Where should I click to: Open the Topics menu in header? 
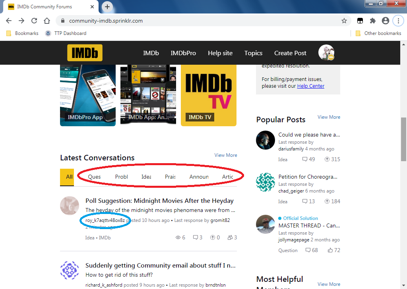(x=253, y=53)
